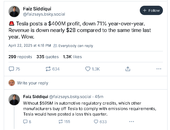Follow Faiz Siddiqui
The image size is (170, 130).
click(151, 11)
